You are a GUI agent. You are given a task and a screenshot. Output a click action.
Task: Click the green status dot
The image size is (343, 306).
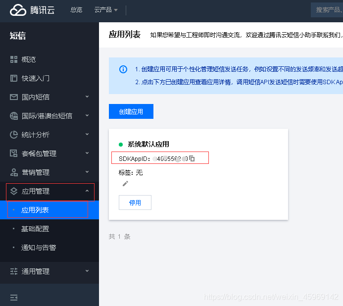(121, 145)
